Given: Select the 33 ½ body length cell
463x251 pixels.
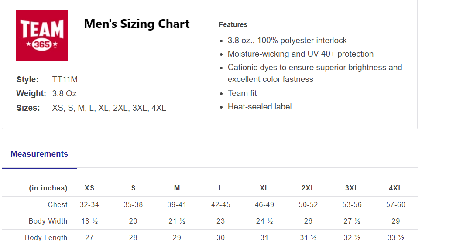Looking at the screenshot, I should tap(395, 238).
